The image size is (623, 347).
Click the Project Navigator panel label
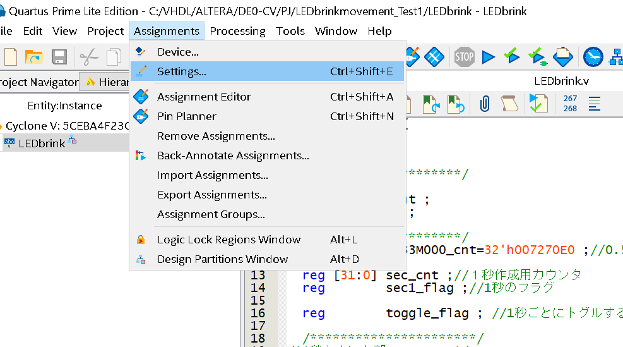coord(39,82)
